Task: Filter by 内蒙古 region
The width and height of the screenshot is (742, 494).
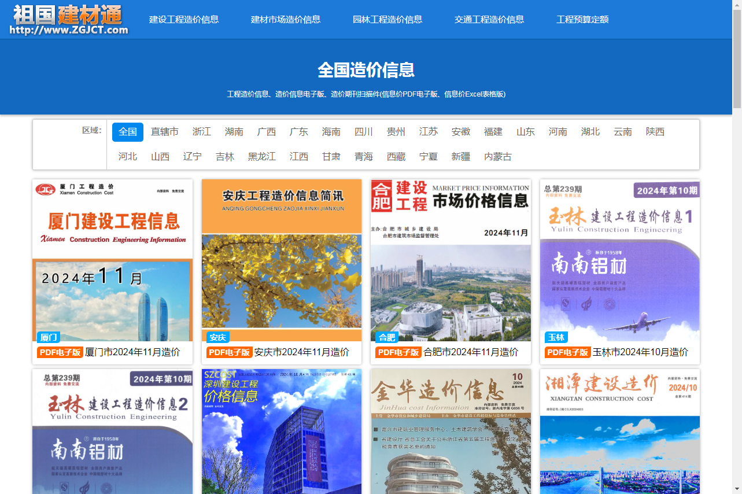Action: pos(498,157)
